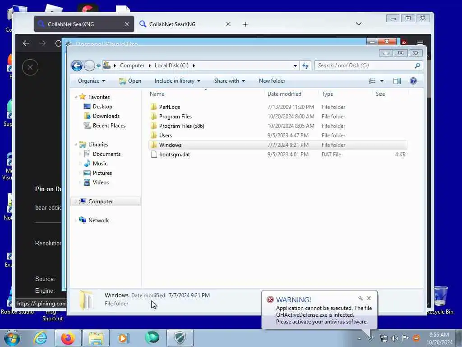Open Recycle Bin on the desktop
This screenshot has height=347, width=462.
click(x=440, y=300)
